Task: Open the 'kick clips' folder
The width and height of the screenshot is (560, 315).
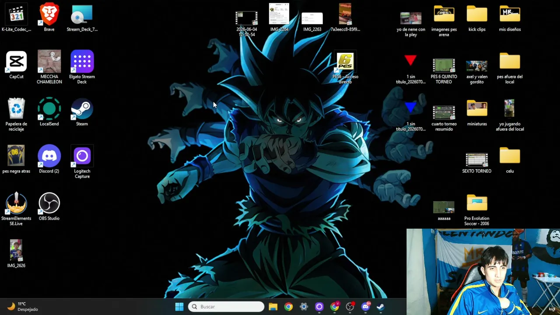Action: 477,18
